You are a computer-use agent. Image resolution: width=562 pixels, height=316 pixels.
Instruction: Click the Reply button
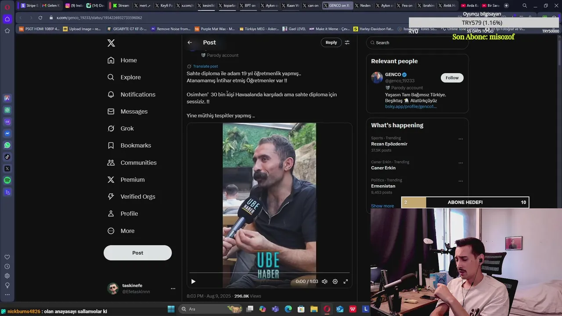tap(331, 43)
